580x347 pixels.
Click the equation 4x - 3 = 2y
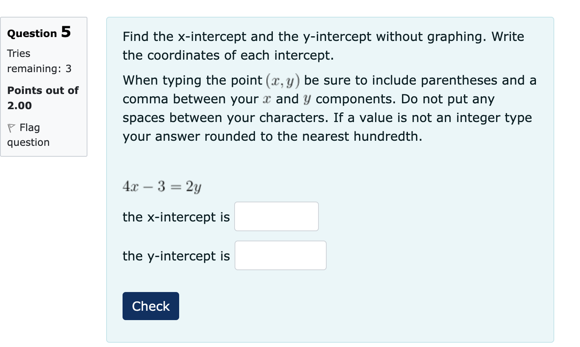click(x=162, y=186)
